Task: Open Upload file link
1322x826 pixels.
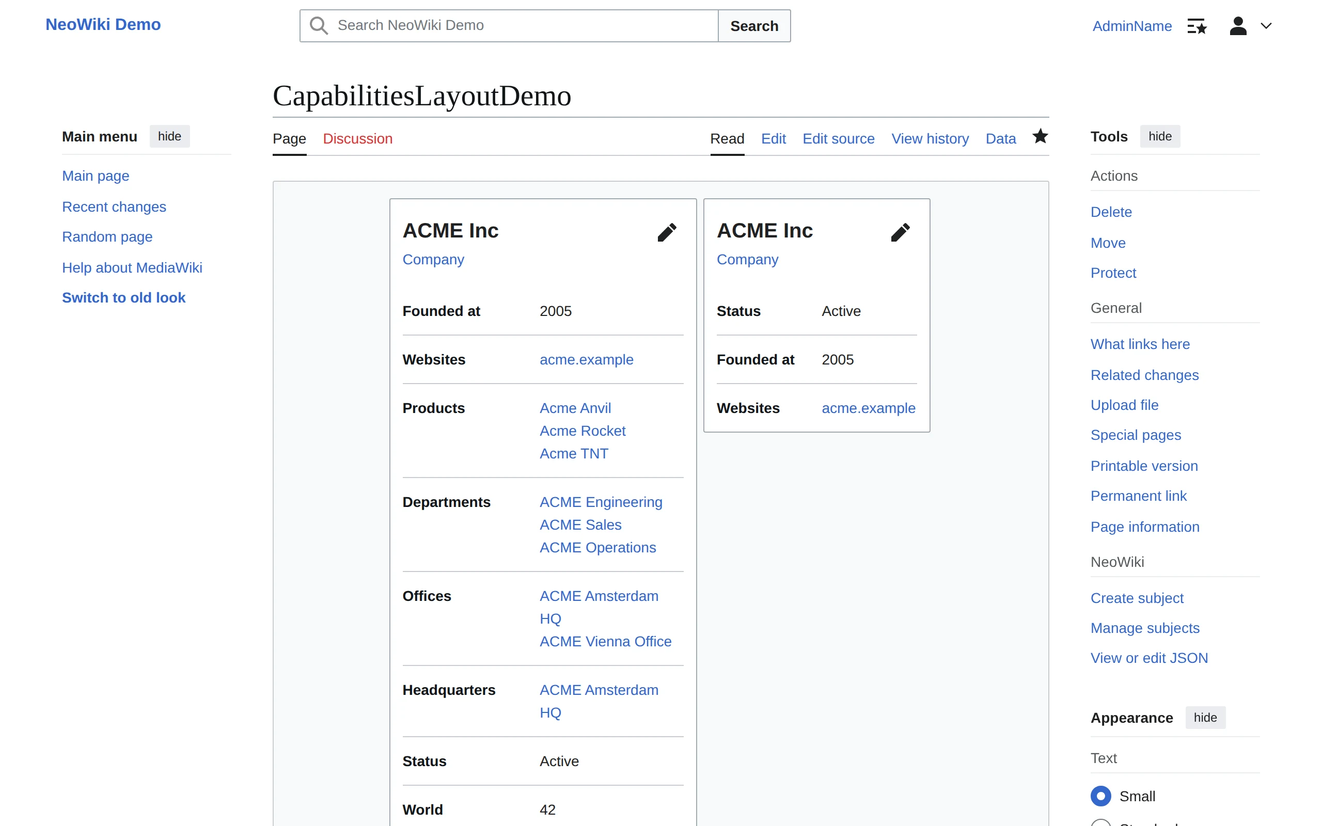Action: tap(1124, 405)
